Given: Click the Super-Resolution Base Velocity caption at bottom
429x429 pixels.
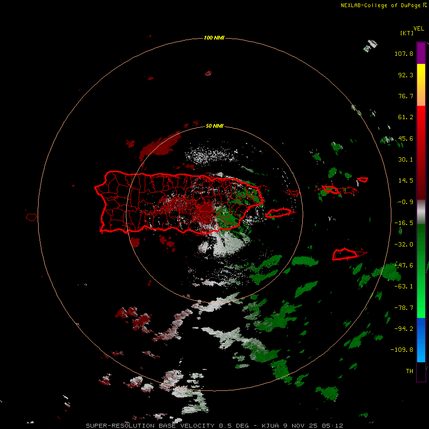Looking at the screenshot, I should coord(214,426).
